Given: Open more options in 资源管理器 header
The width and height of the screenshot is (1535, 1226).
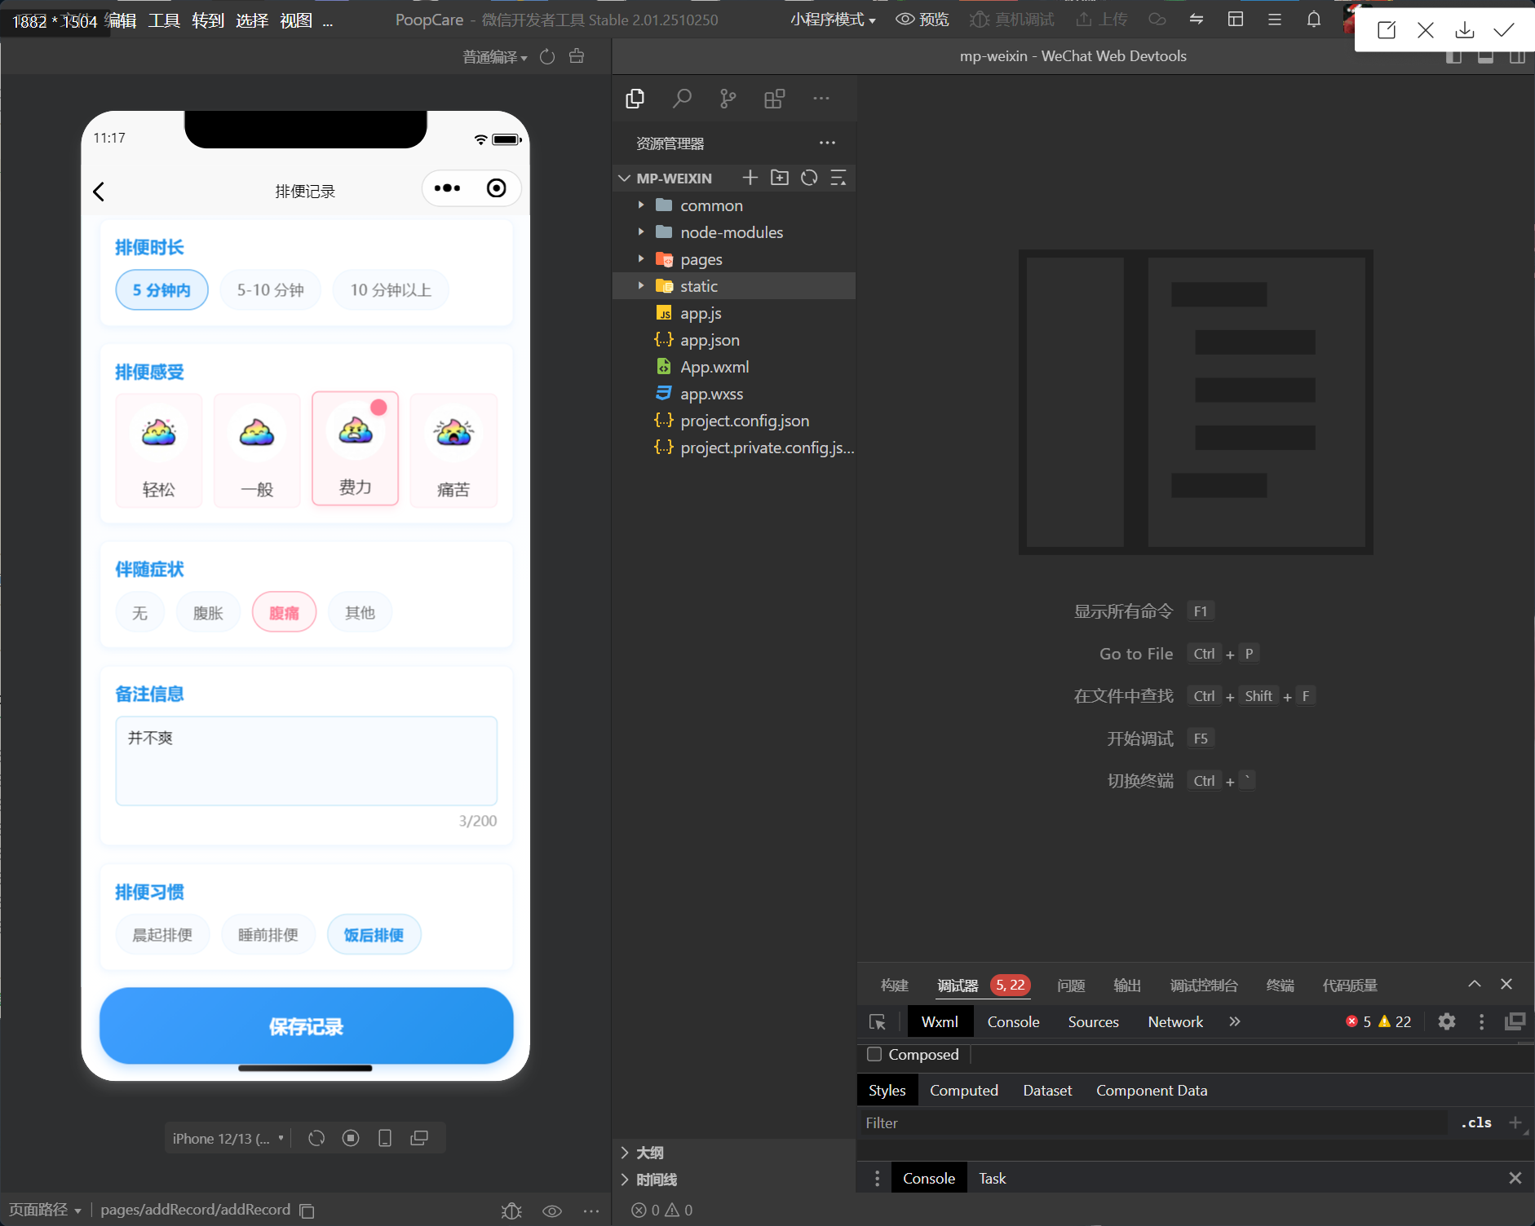Looking at the screenshot, I should (827, 143).
